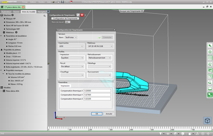Click the OK button in the dialog
This screenshot has height=136, width=213.
pos(97,114)
